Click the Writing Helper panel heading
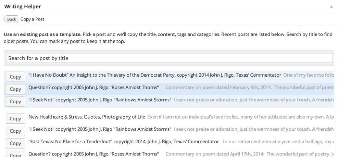Image resolution: width=338 pixels, height=160 pixels. (23, 7)
